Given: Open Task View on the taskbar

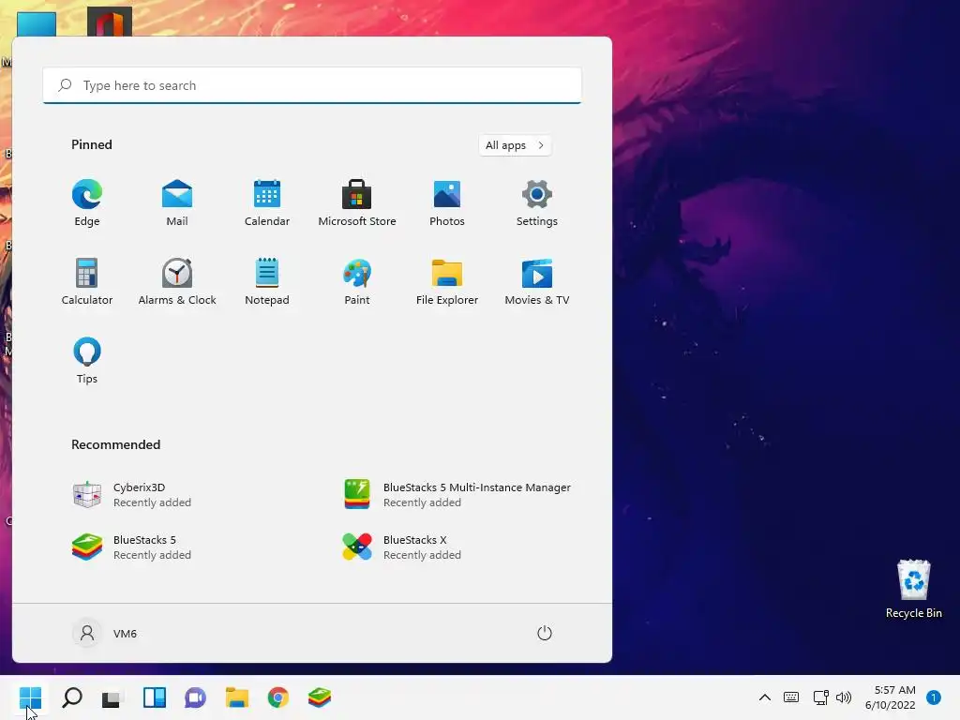Looking at the screenshot, I should [112, 697].
